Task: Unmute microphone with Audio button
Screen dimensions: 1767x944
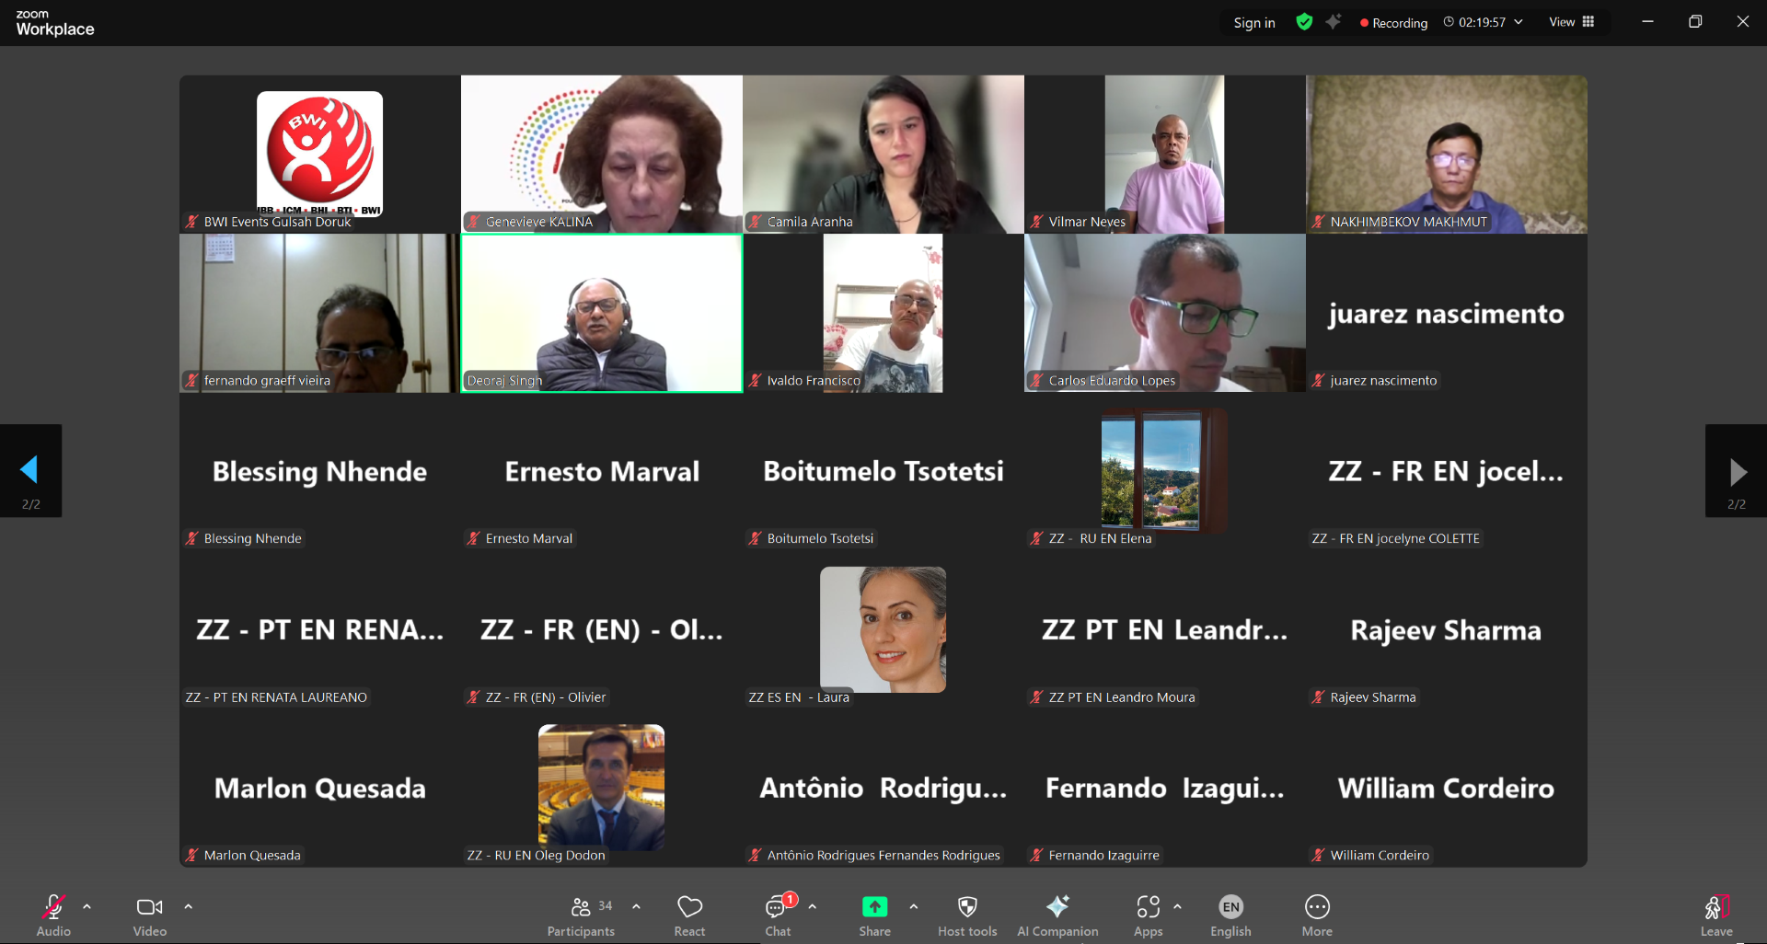Action: tap(53, 915)
